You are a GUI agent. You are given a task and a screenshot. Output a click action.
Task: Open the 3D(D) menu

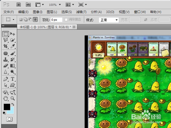point(110,12)
